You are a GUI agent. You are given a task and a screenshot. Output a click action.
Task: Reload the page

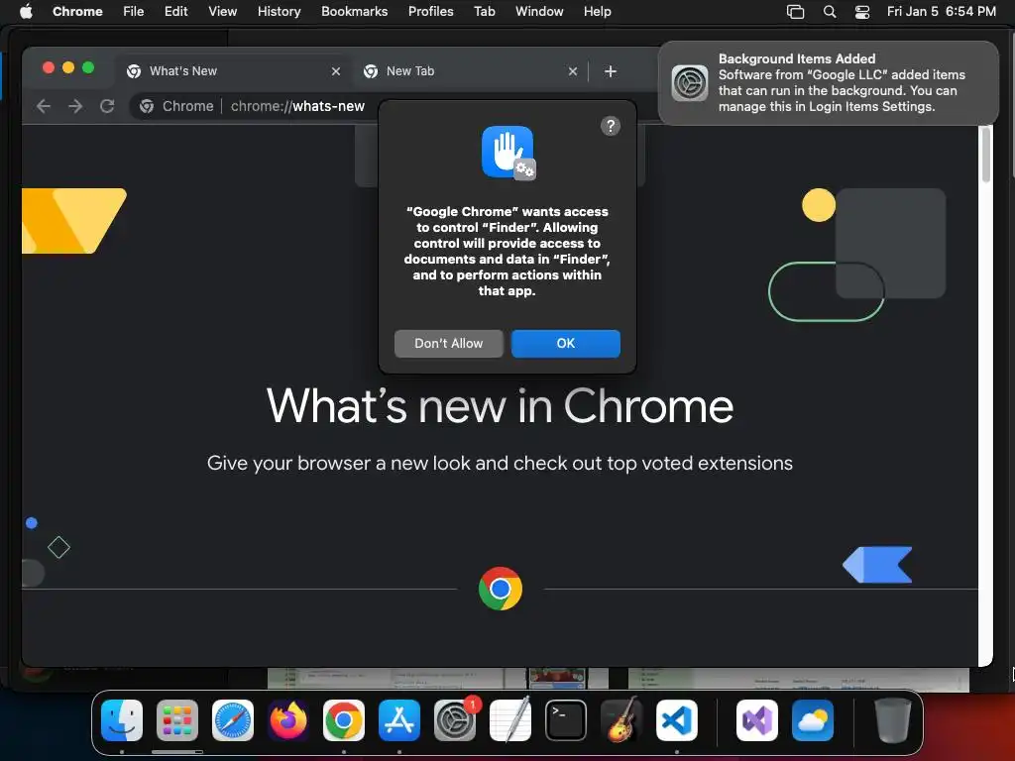[x=107, y=106]
